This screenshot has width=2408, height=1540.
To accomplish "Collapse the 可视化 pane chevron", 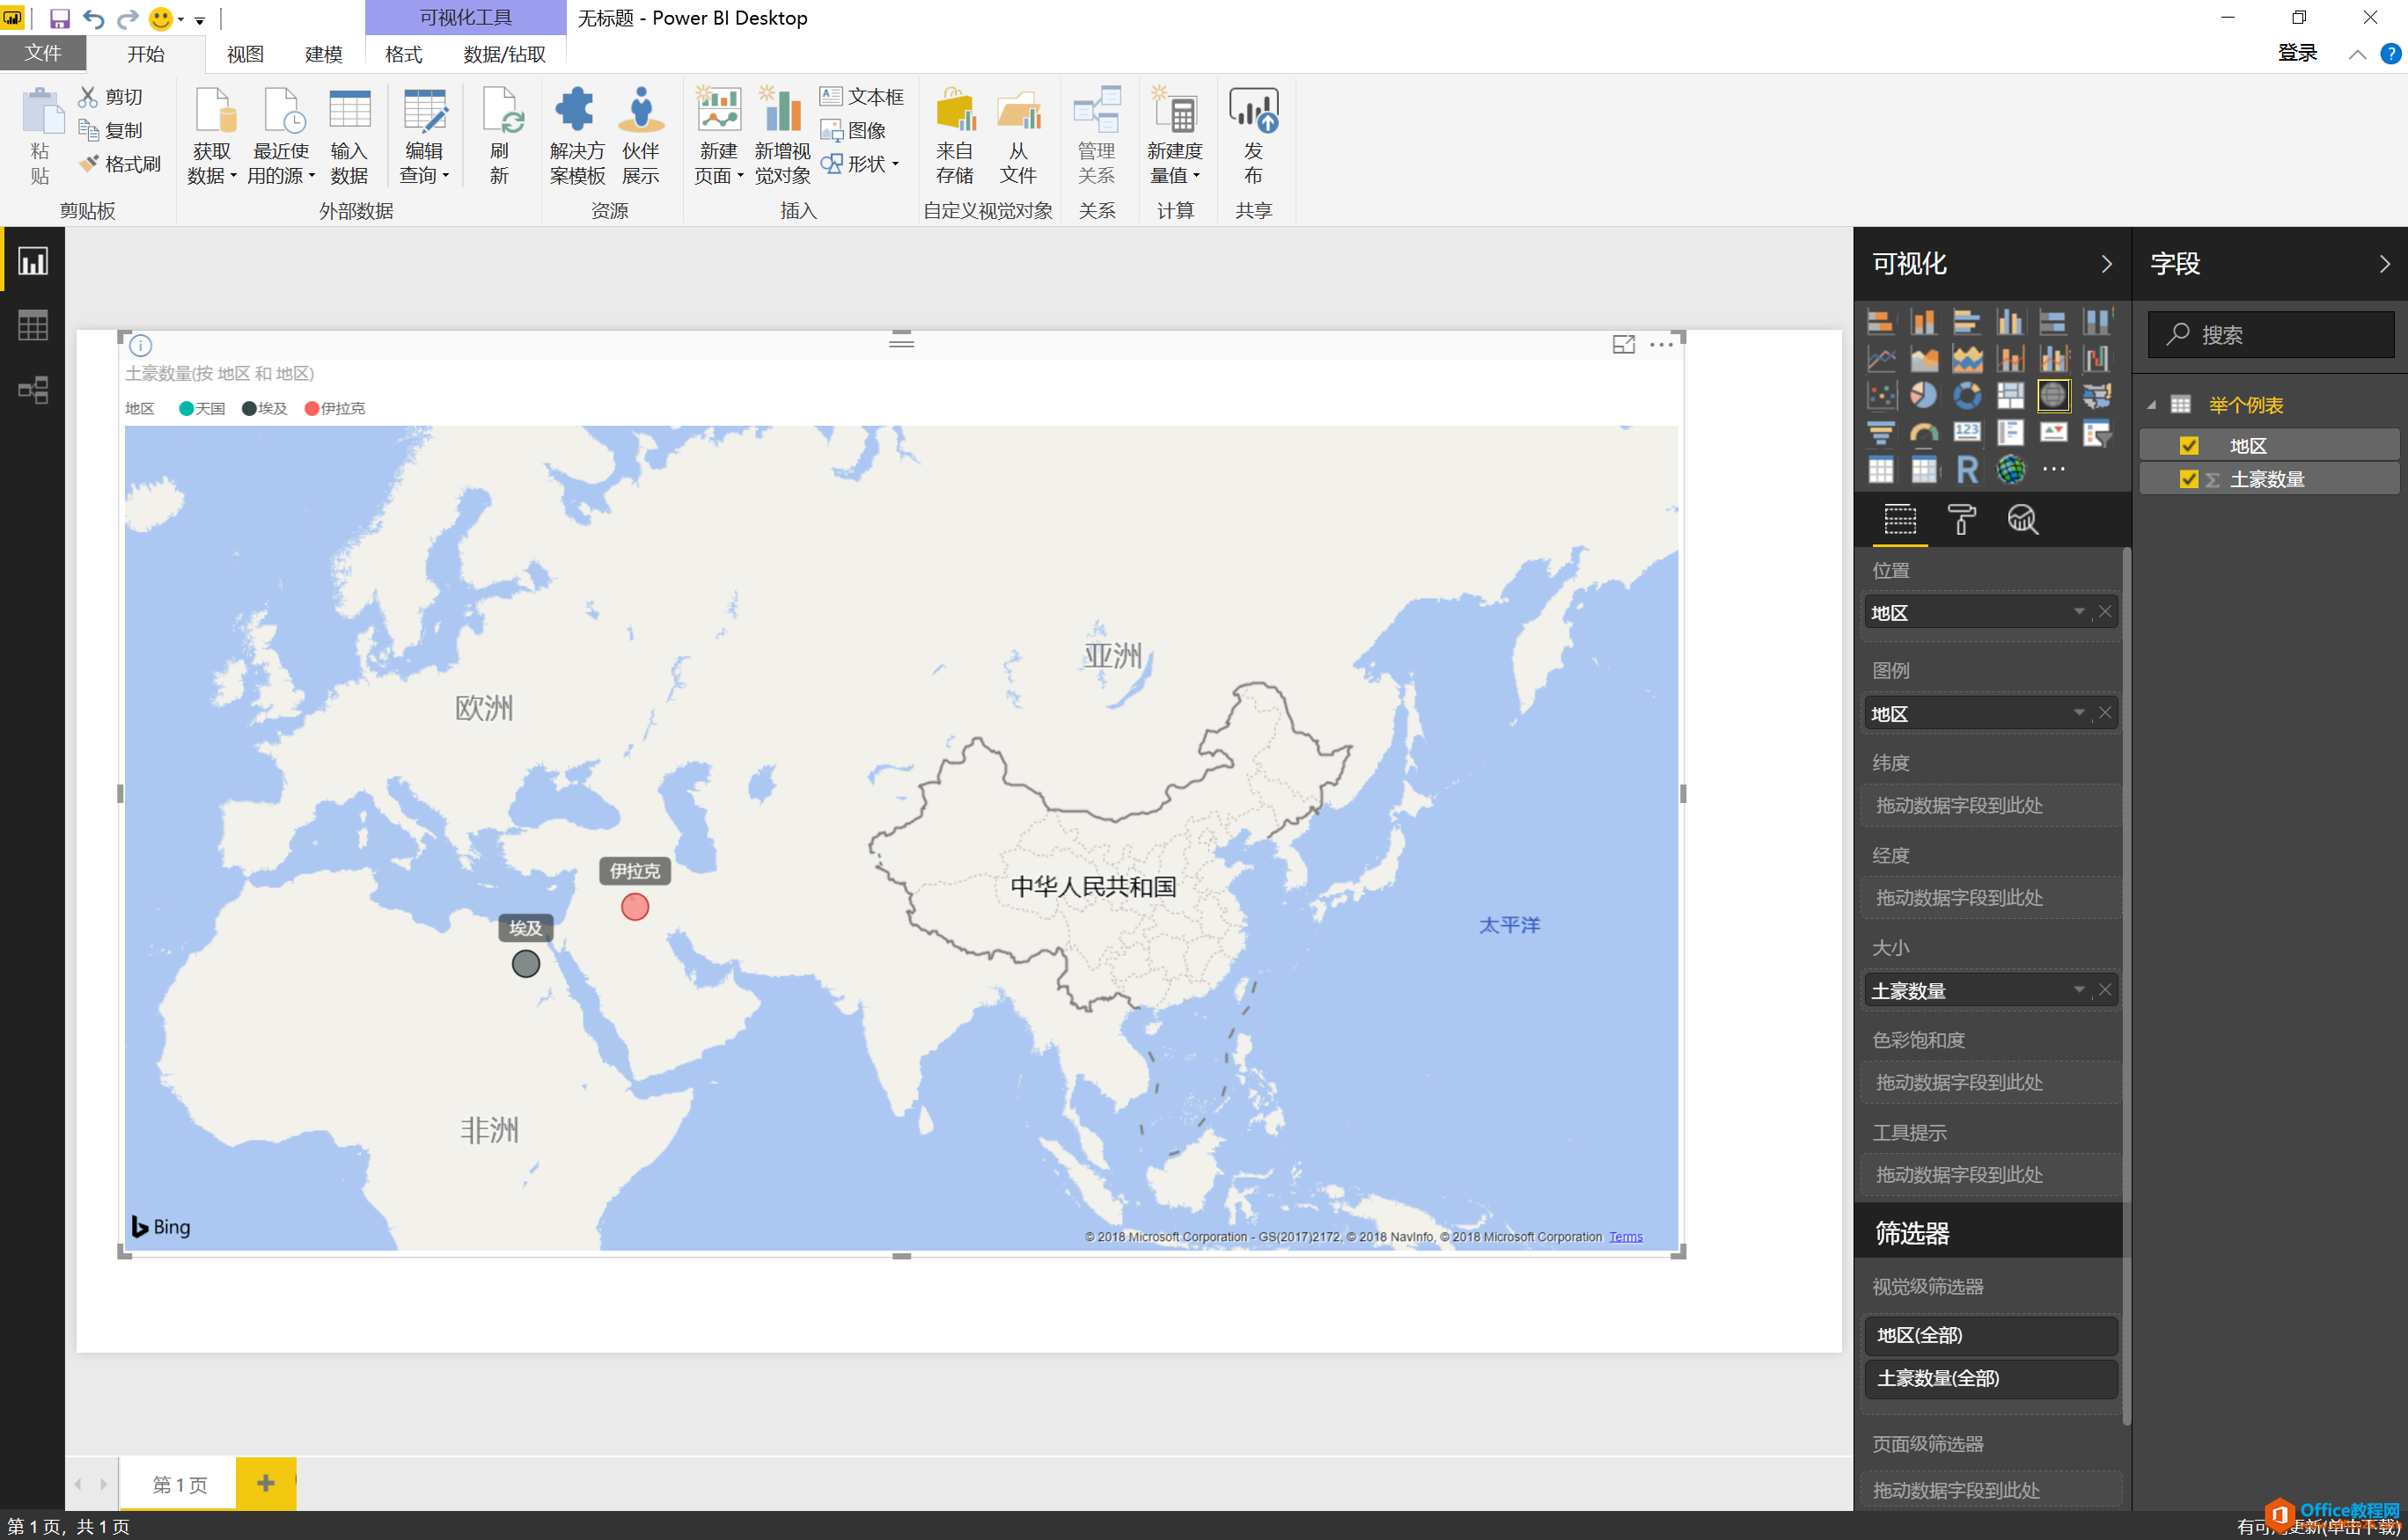I will 2107,264.
